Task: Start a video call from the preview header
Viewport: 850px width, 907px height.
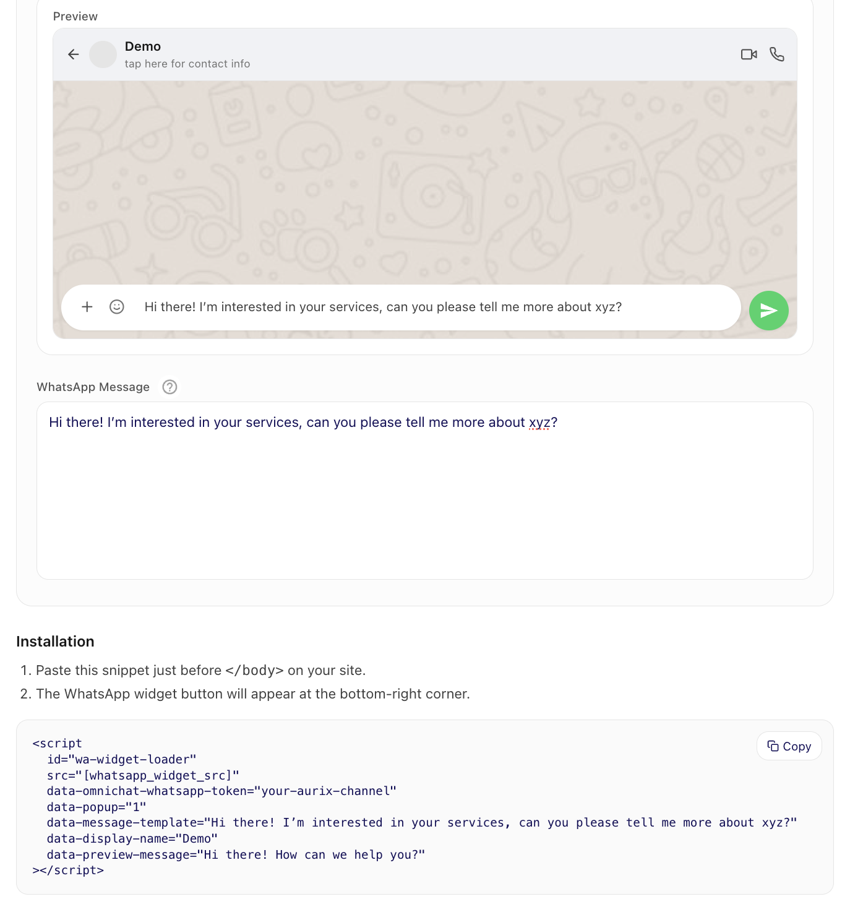Action: (749, 54)
